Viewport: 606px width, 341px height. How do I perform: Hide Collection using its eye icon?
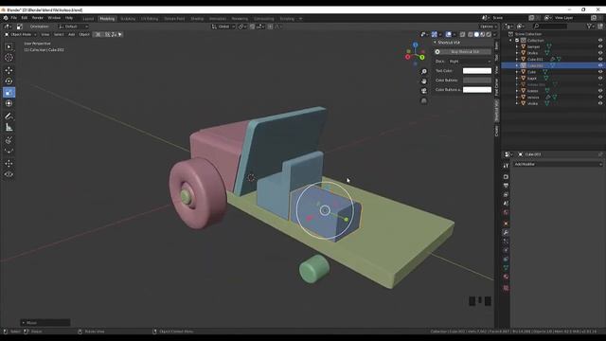click(x=600, y=40)
